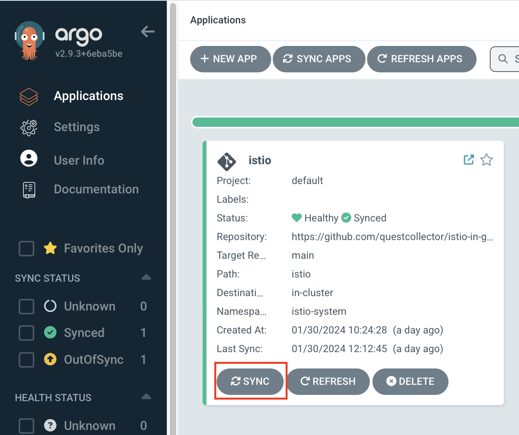
Task: Click the NEW APP button
Action: 230,59
